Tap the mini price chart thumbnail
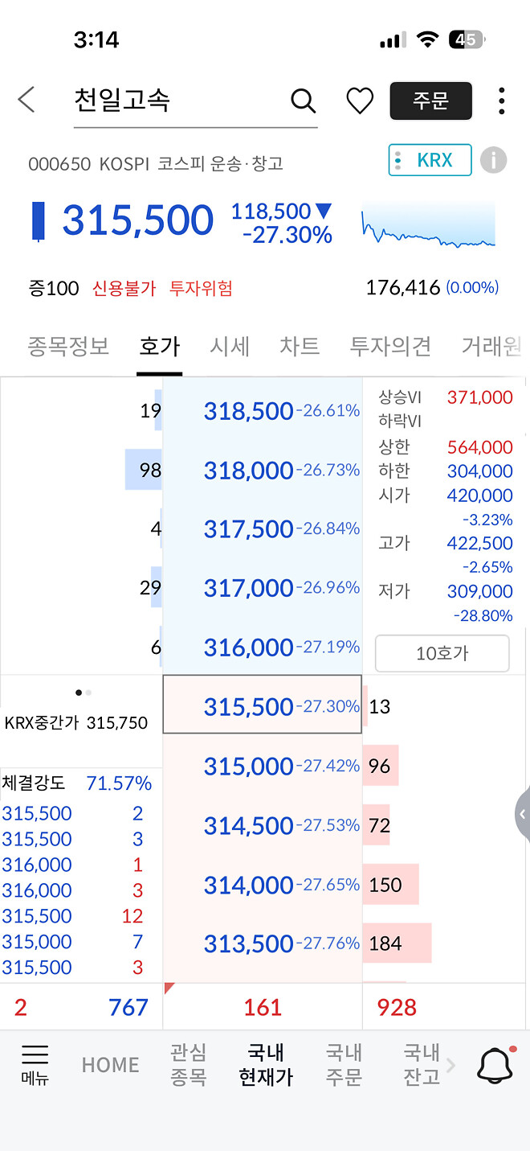The image size is (530, 1151). (428, 228)
